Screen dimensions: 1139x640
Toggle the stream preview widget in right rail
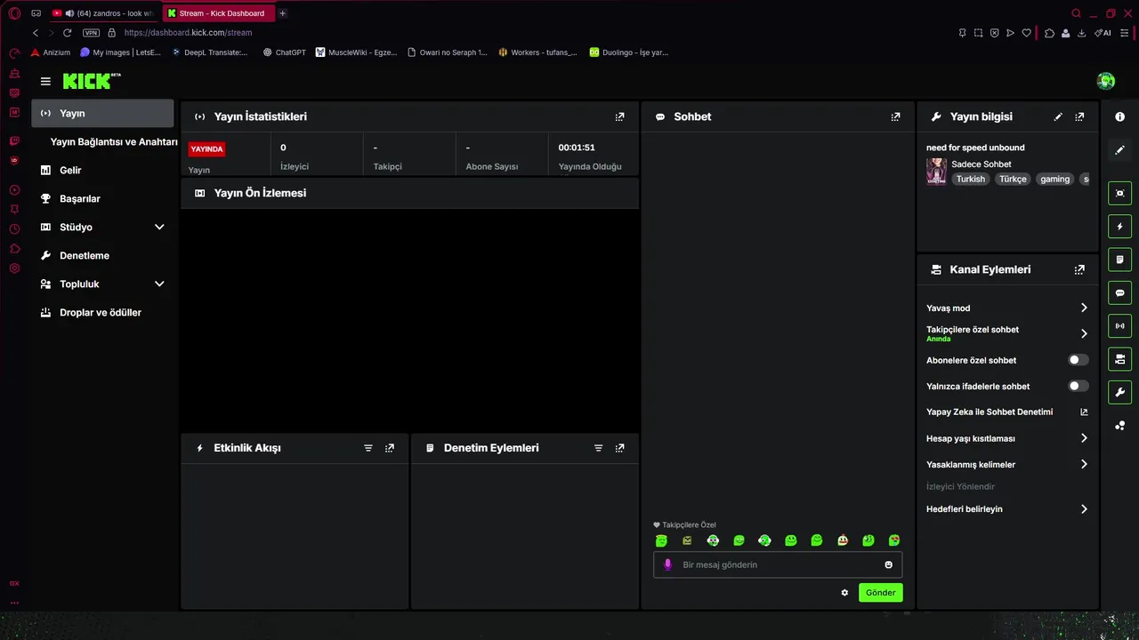pyautogui.click(x=1120, y=193)
